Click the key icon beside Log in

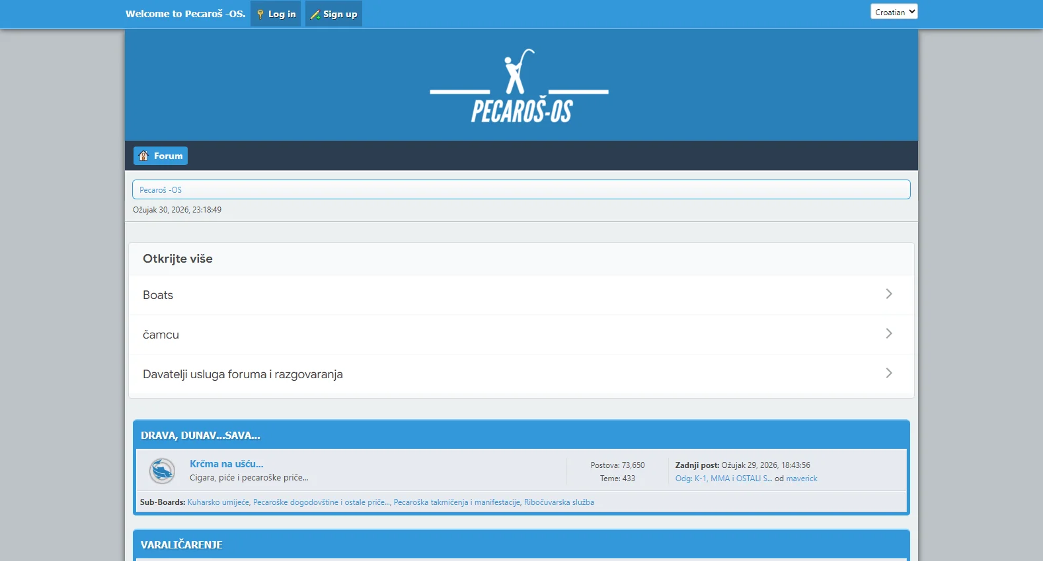point(260,14)
